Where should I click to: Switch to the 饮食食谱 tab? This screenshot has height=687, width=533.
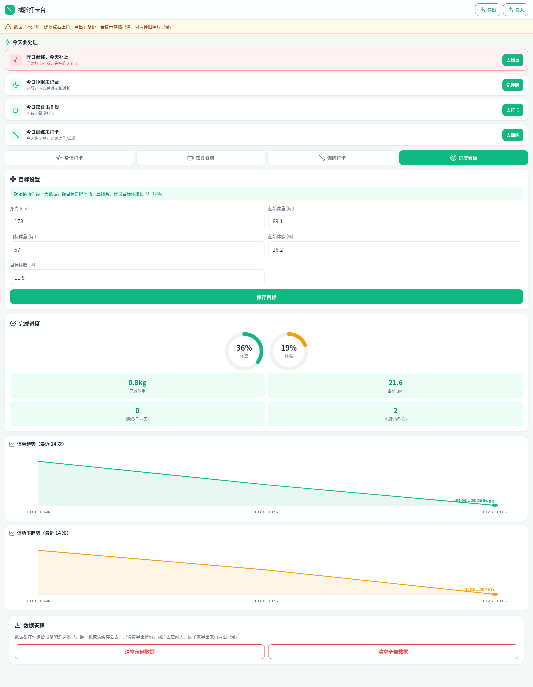tap(201, 158)
